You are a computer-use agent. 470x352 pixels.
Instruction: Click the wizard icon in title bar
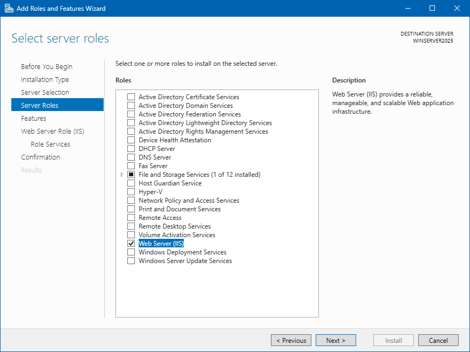point(8,8)
